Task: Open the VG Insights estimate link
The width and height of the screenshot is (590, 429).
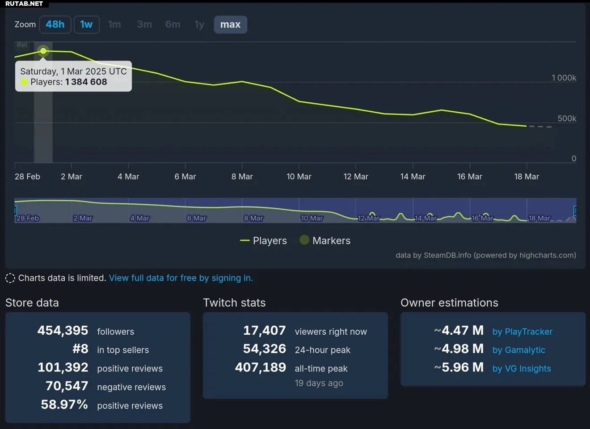Action: pyautogui.click(x=521, y=369)
